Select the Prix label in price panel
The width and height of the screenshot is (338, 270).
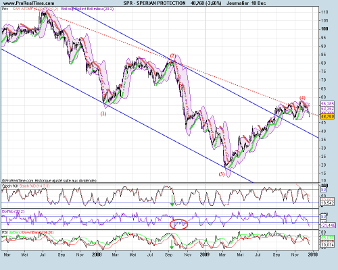(x=5, y=9)
